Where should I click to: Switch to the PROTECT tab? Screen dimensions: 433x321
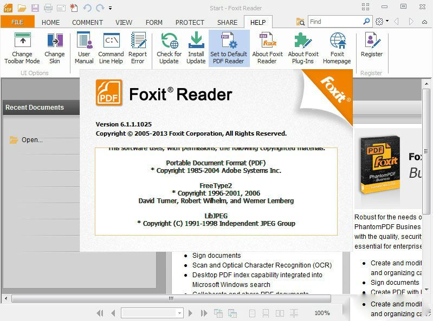pos(190,22)
